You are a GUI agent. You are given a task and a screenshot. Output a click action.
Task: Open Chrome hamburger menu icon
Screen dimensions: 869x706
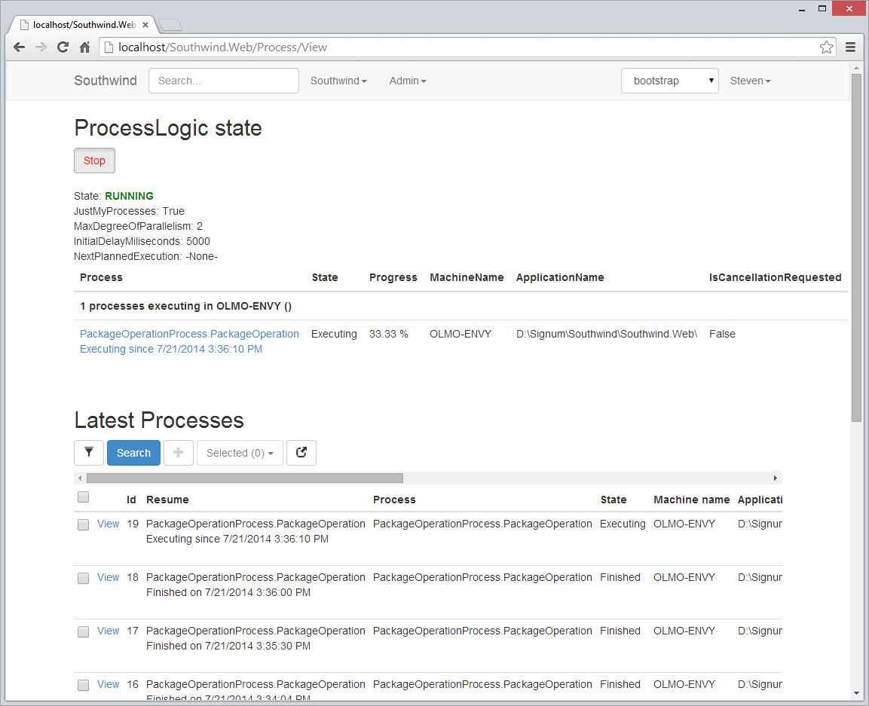click(850, 47)
